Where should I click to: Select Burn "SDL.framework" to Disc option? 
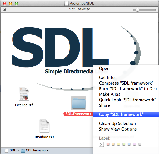click(126, 89)
